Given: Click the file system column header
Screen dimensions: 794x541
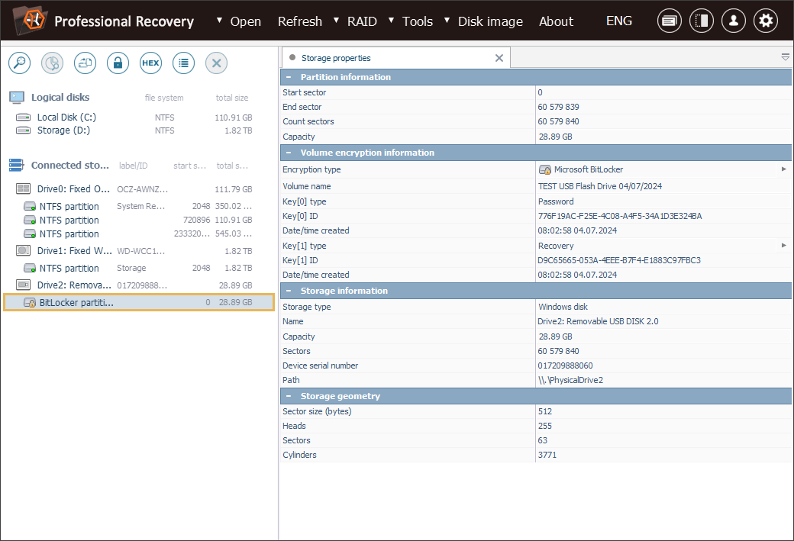Looking at the screenshot, I should click(164, 98).
